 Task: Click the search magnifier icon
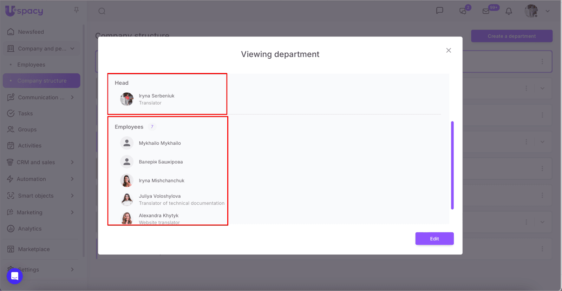pos(102,11)
